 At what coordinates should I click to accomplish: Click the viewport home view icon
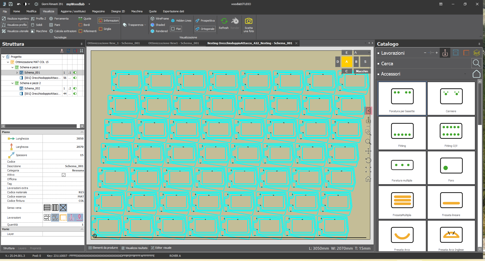tap(368, 179)
